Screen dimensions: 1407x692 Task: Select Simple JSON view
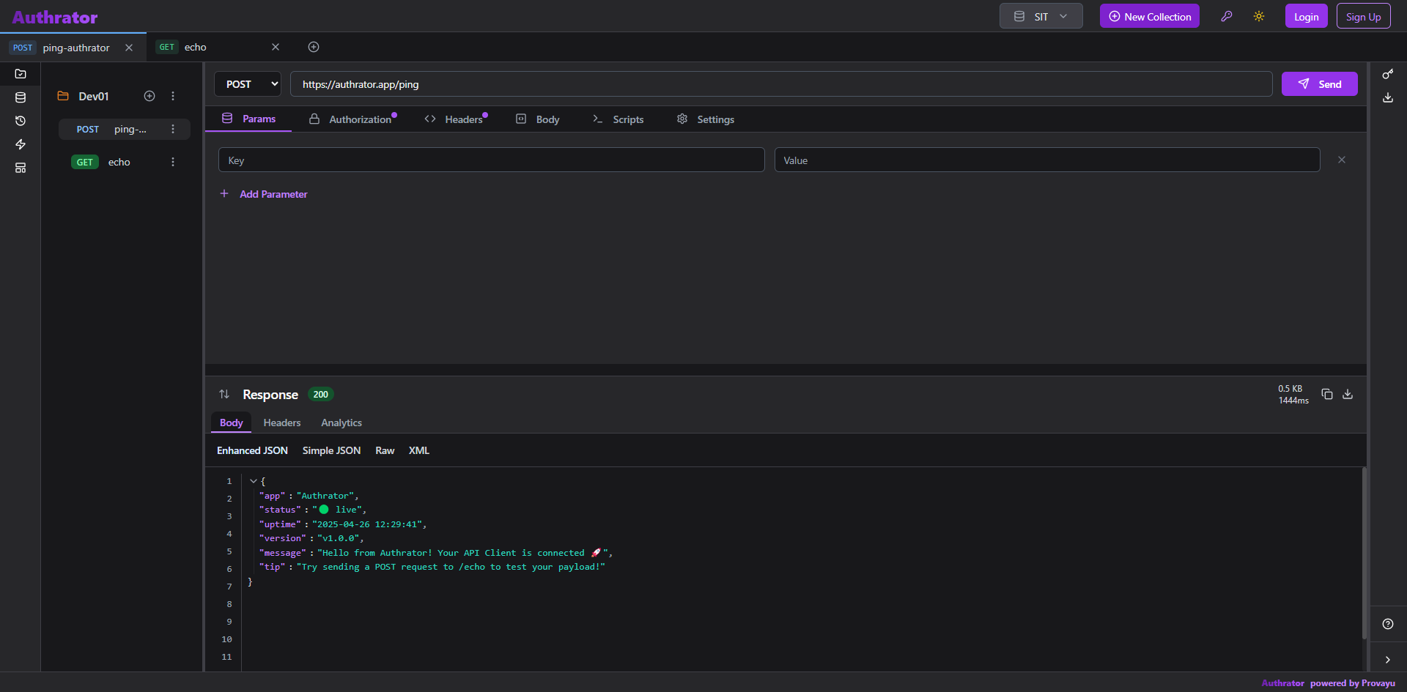click(331, 450)
